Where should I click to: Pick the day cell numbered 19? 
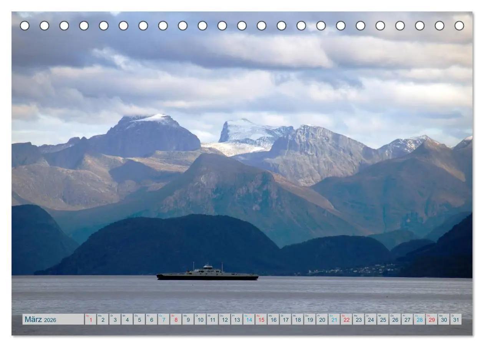pos(310,319)
